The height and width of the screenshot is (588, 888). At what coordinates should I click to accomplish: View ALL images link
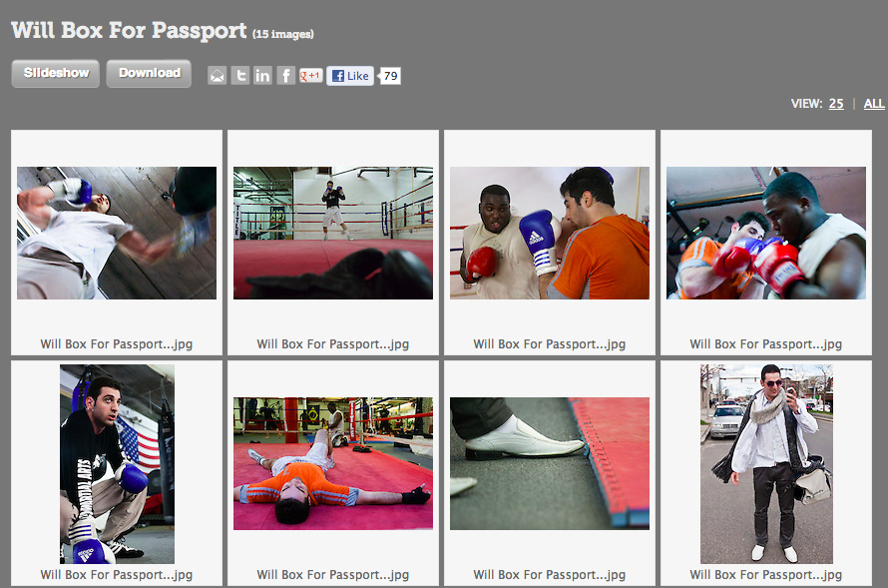(x=874, y=104)
